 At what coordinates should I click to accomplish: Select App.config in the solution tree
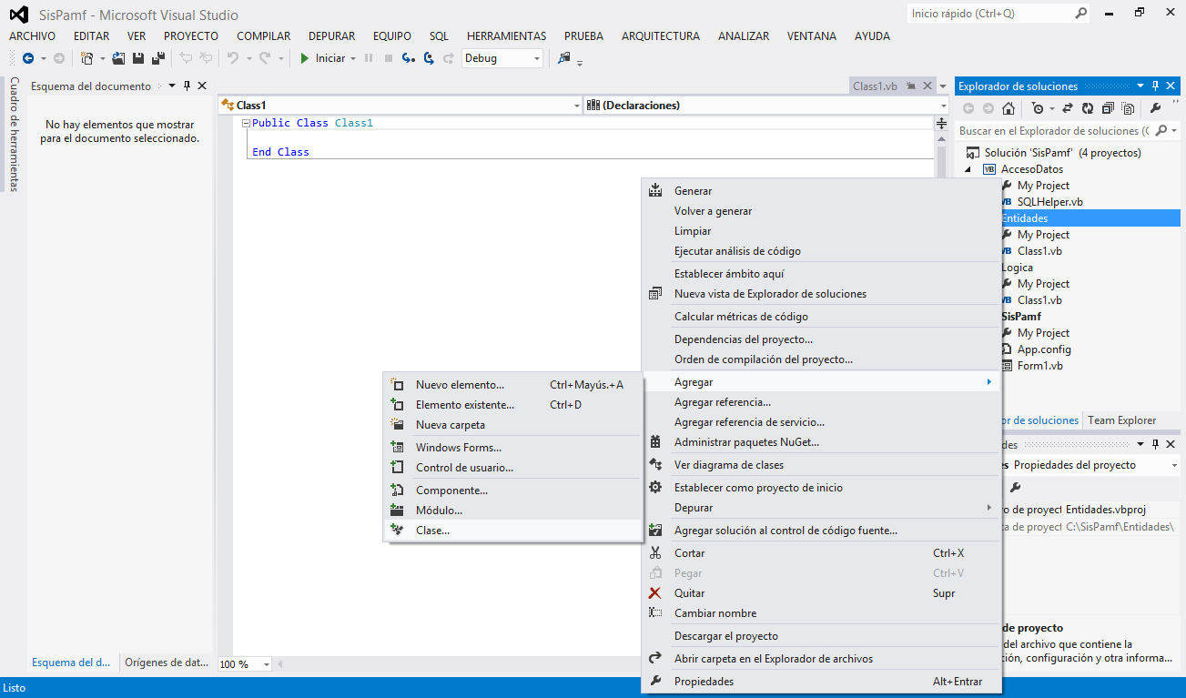pyautogui.click(x=1044, y=349)
